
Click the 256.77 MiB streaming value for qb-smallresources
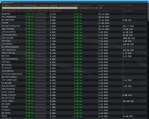128,26
